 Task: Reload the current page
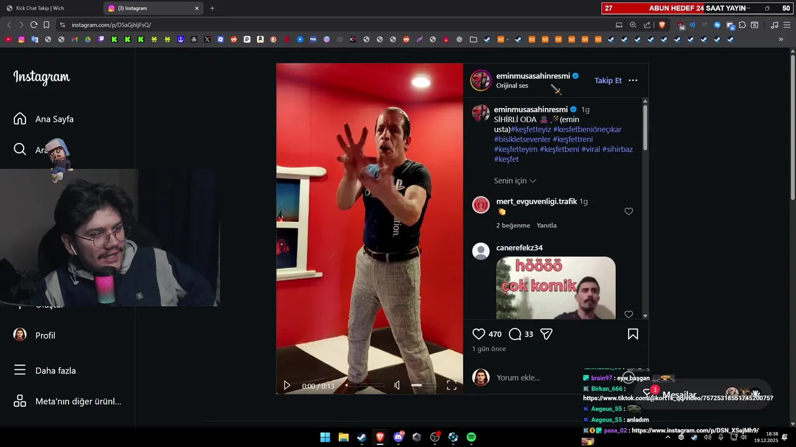[34, 25]
